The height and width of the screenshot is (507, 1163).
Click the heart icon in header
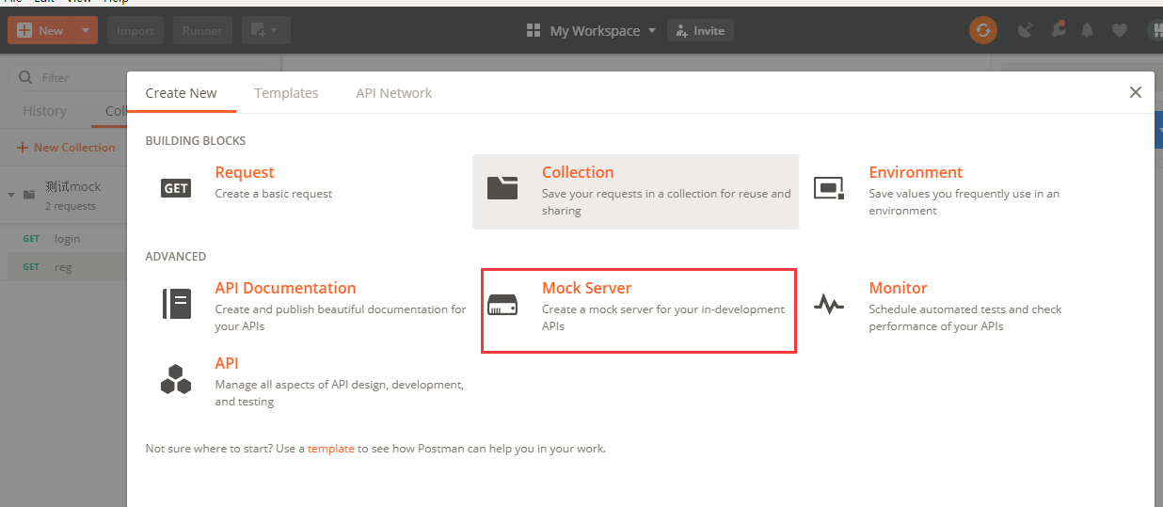tap(1120, 30)
